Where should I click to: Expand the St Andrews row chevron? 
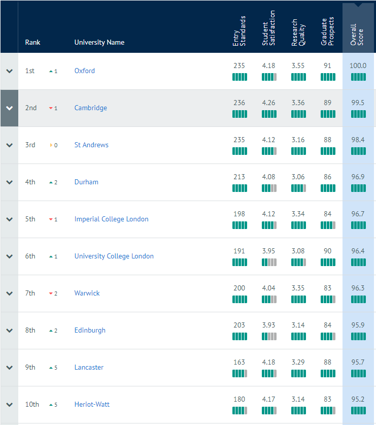tap(10, 145)
